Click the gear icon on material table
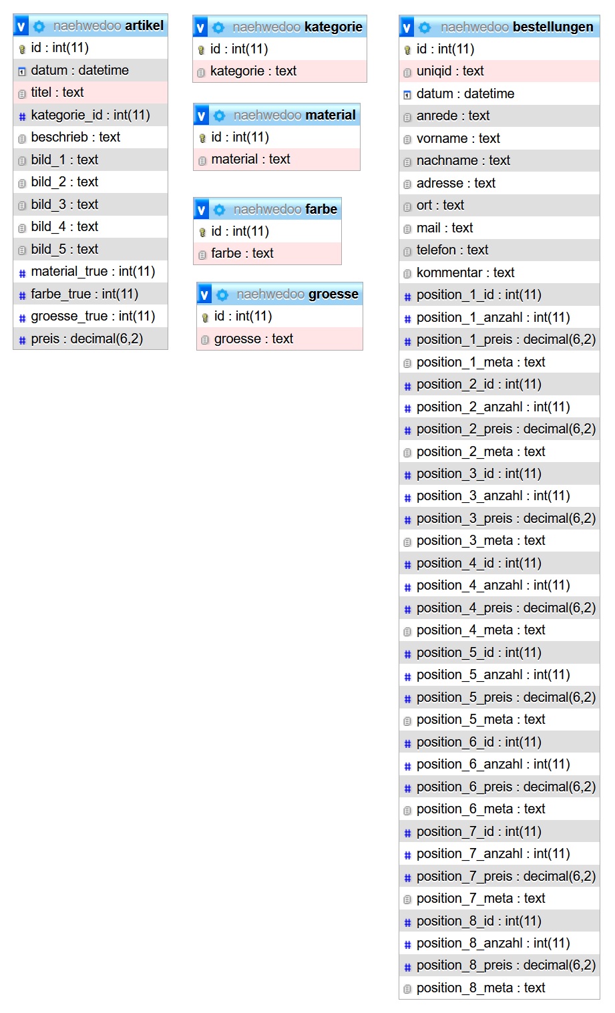615x1013 pixels. click(220, 116)
